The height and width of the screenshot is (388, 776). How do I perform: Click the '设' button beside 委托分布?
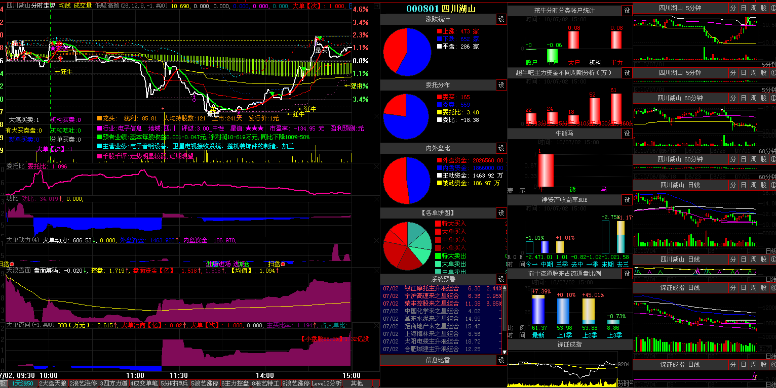point(501,85)
